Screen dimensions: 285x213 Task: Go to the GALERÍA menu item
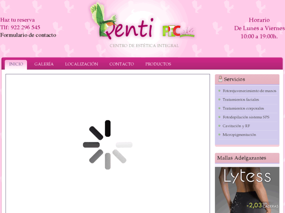tap(44, 64)
